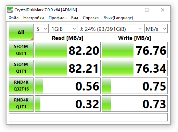Click the 82.20 sequential read result bar
178x132 pixels.
(x=68, y=50)
